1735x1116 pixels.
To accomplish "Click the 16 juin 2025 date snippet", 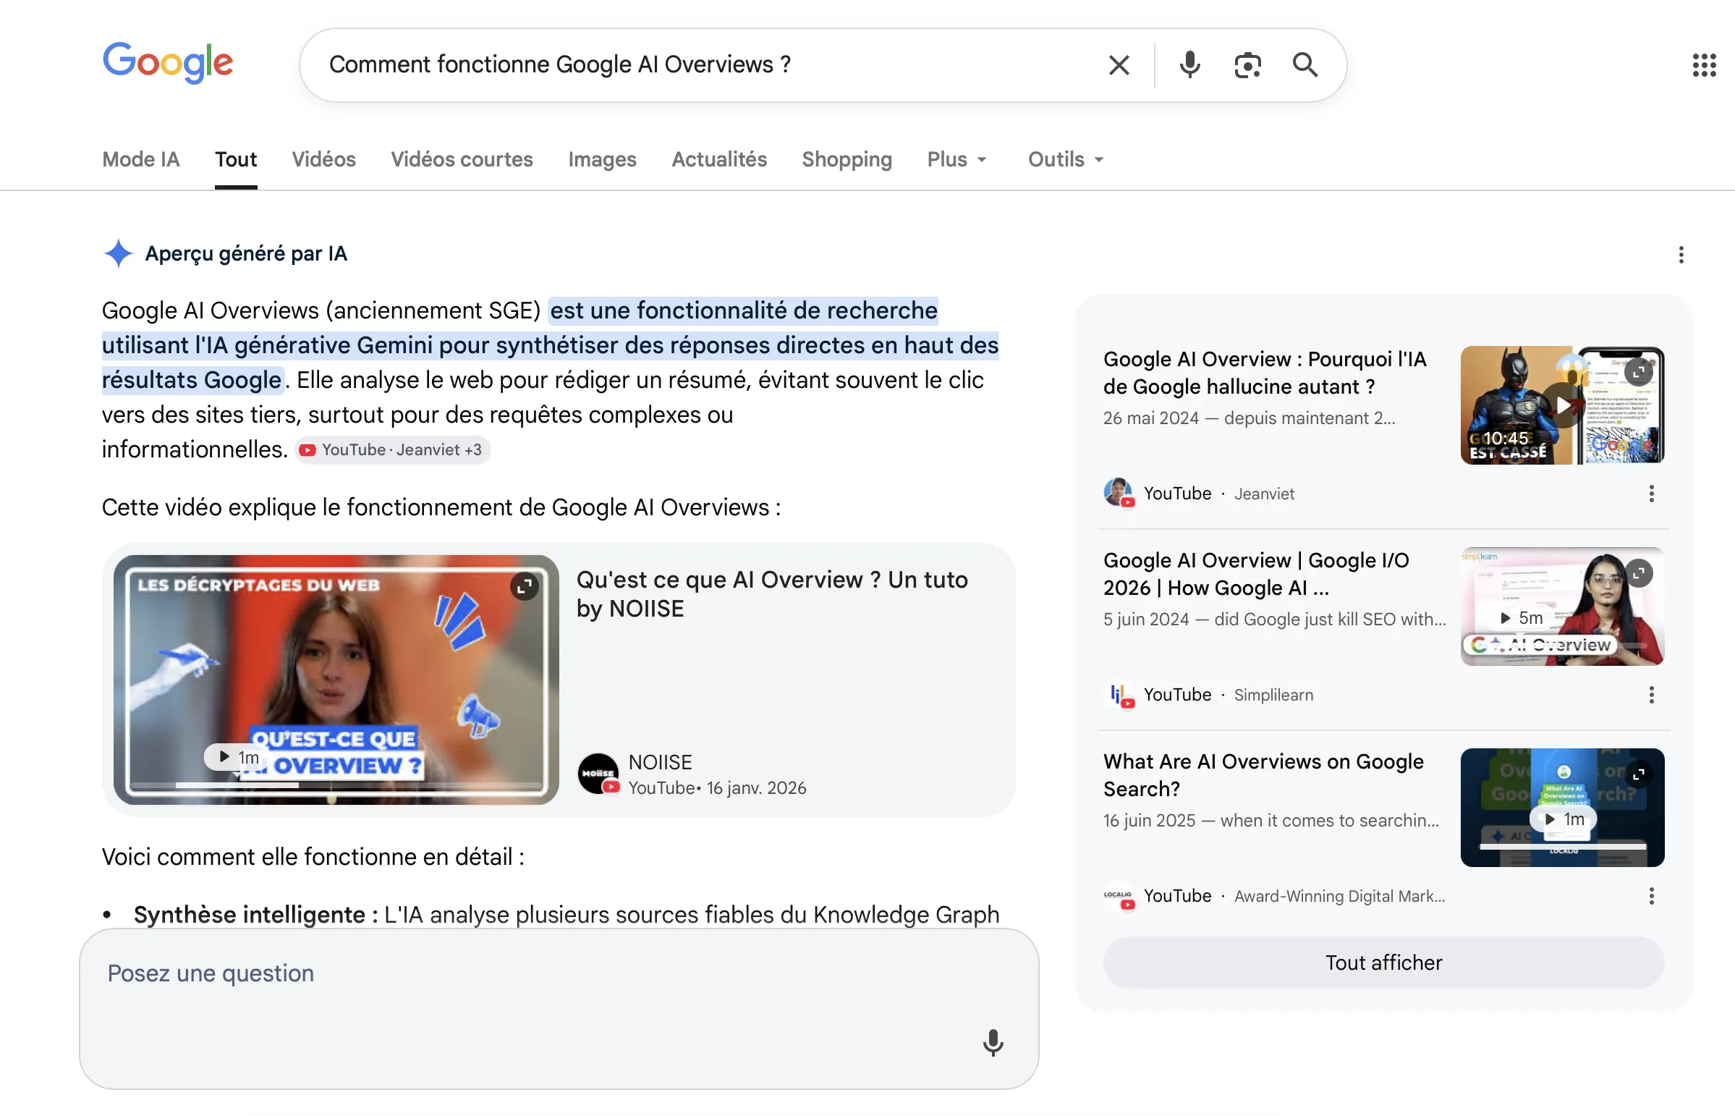I will [x=1271, y=820].
